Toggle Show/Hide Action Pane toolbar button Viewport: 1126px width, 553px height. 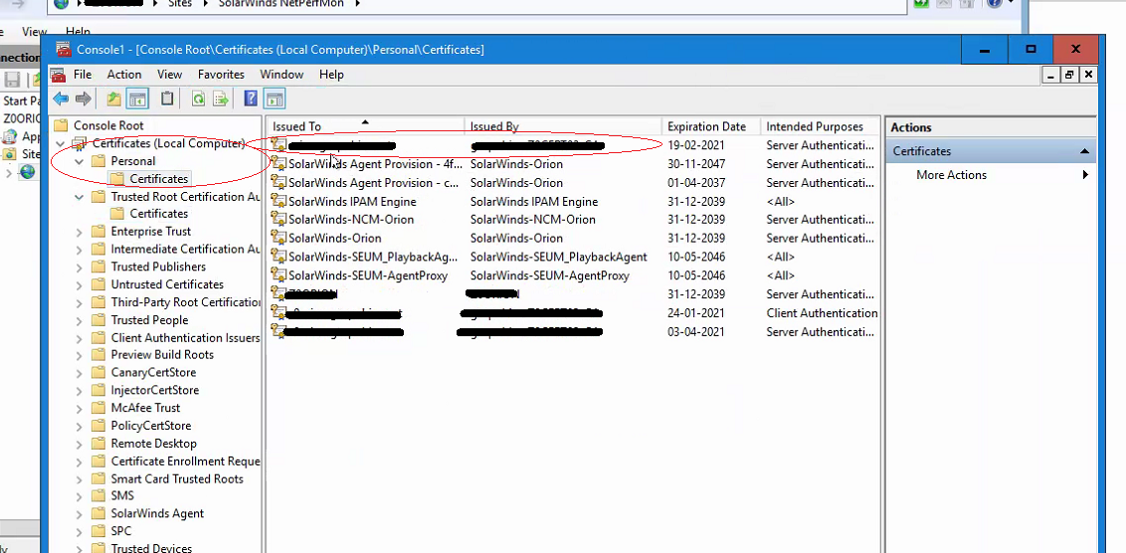point(275,98)
